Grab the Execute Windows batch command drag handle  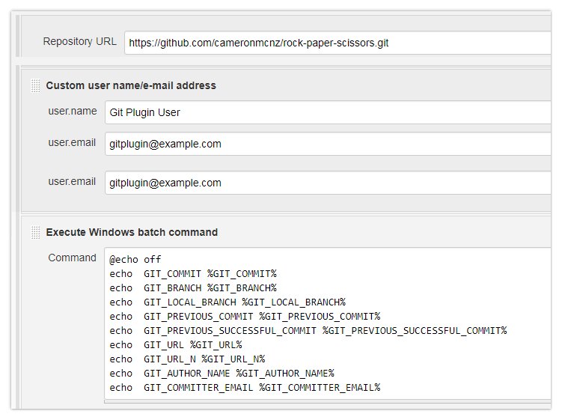(x=35, y=233)
